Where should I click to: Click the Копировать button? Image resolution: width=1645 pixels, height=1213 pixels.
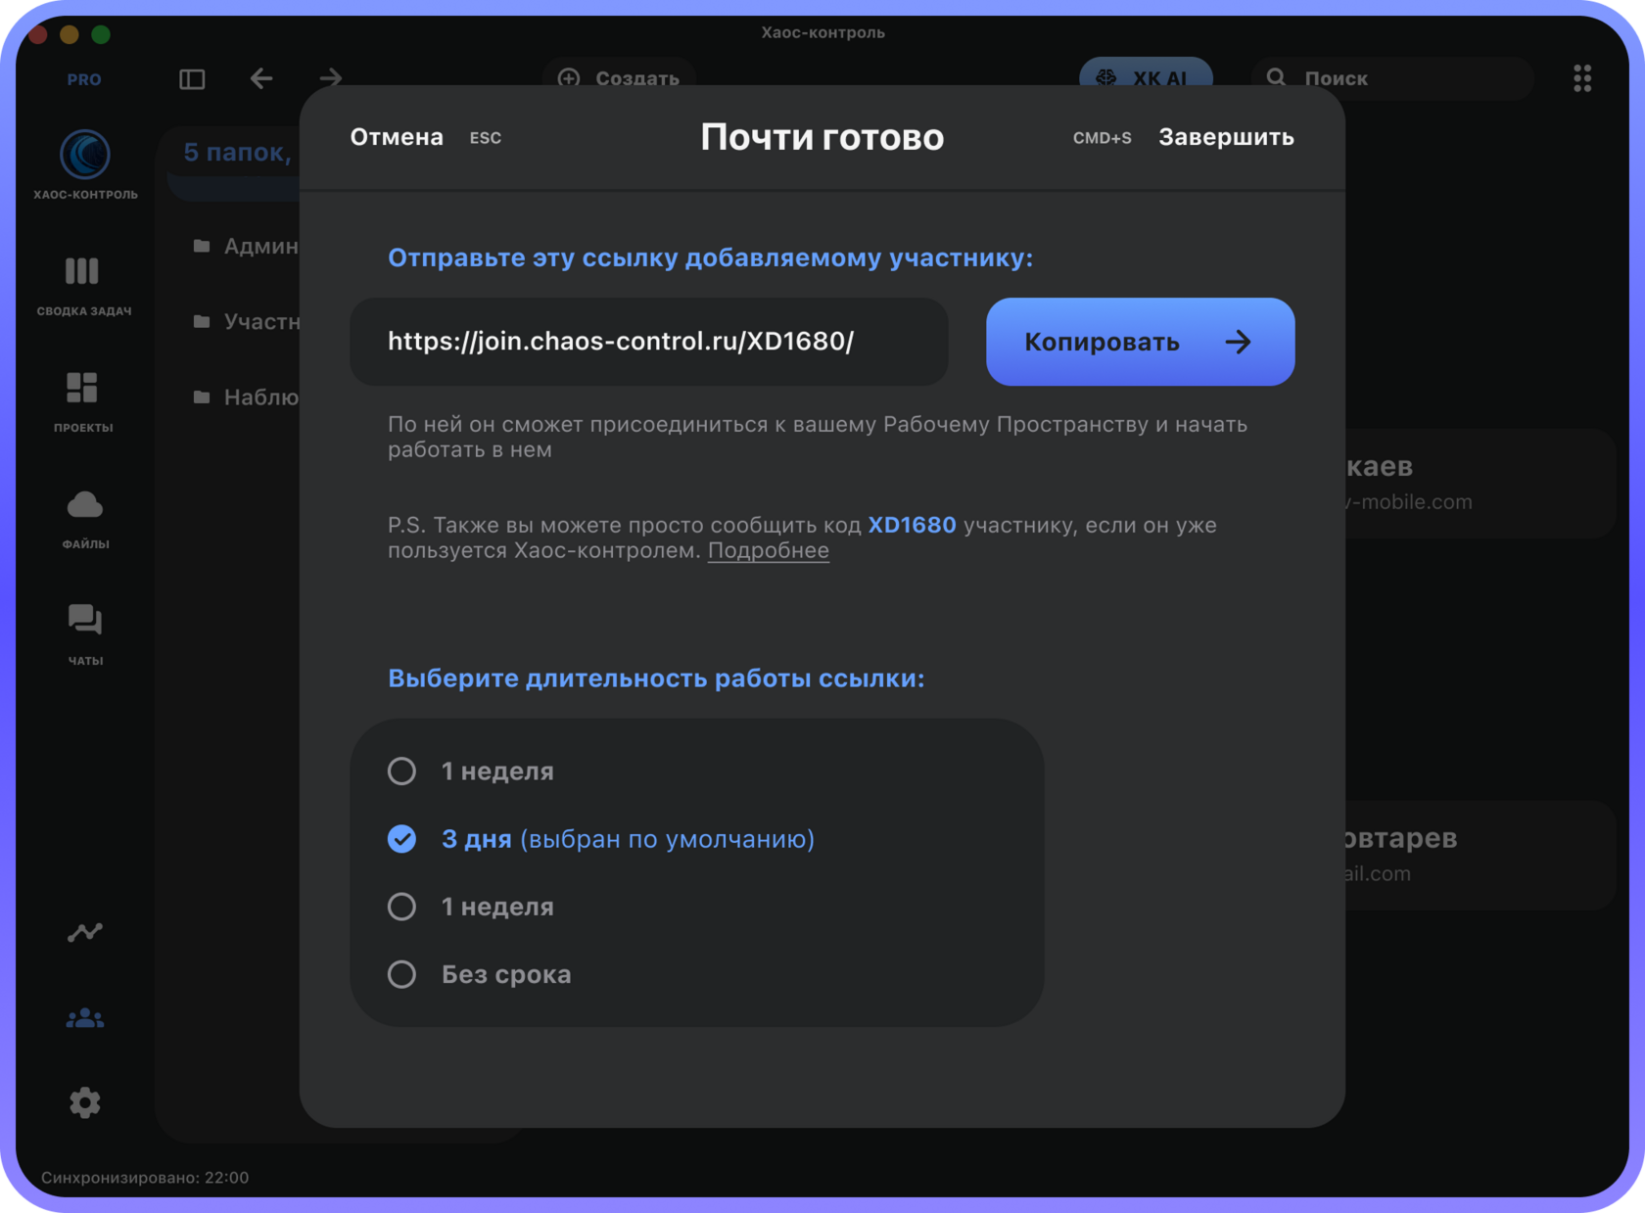click(1140, 342)
